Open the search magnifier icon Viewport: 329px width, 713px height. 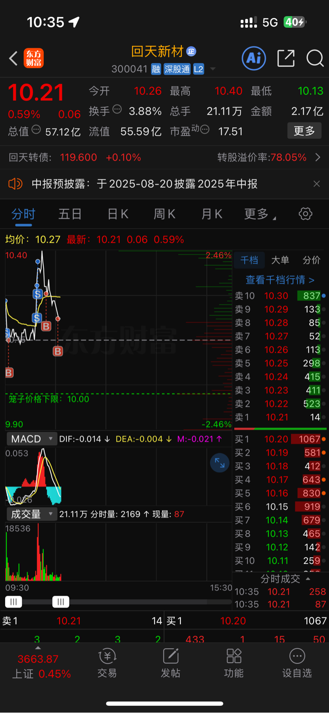[x=315, y=58]
